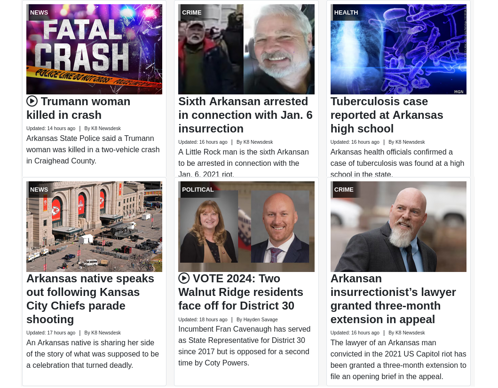Select HEALTH category tag

tap(346, 12)
